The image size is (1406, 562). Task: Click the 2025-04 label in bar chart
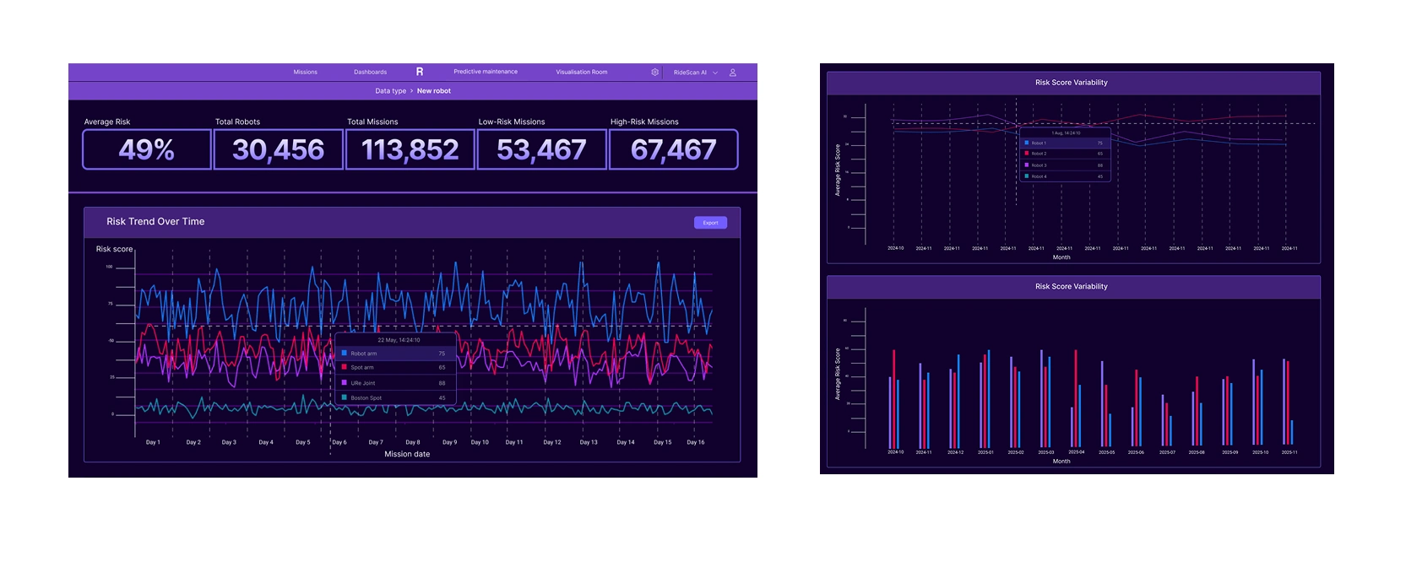coord(1077,452)
